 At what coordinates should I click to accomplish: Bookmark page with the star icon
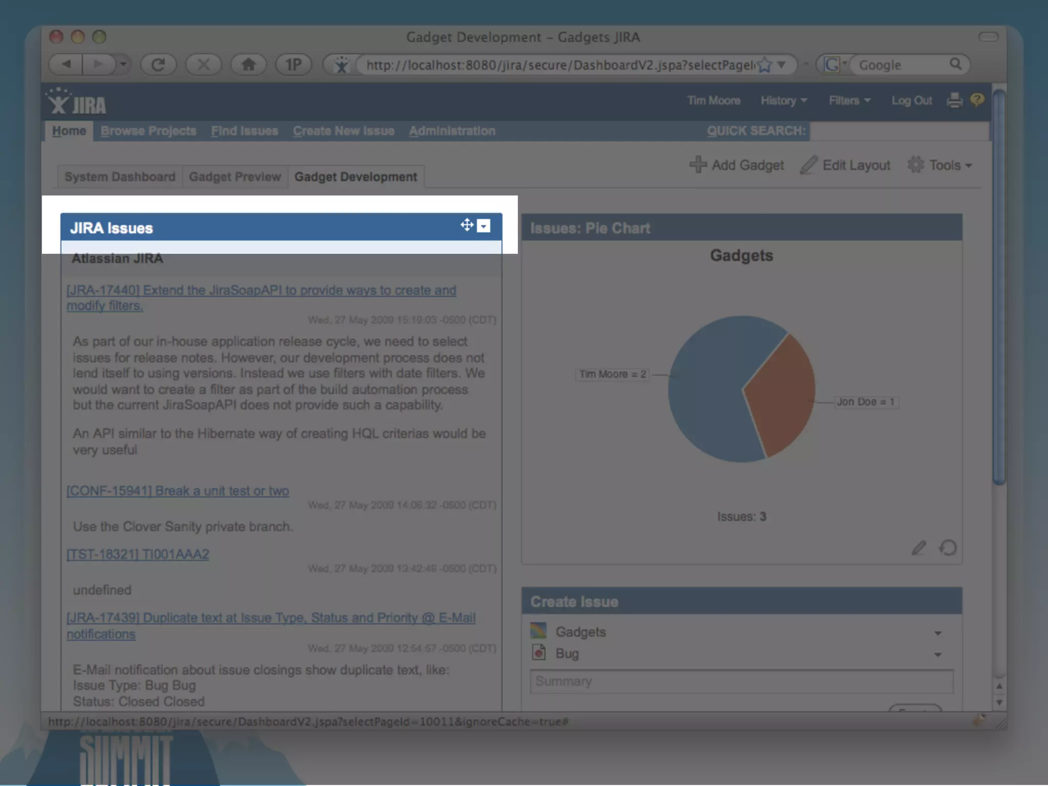[765, 65]
